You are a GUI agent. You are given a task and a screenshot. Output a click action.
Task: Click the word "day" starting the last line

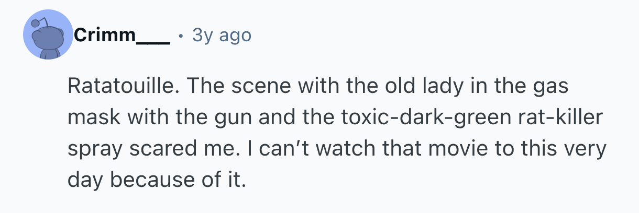tap(86, 180)
